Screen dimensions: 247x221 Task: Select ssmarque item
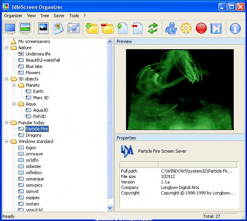click(x=35, y=179)
